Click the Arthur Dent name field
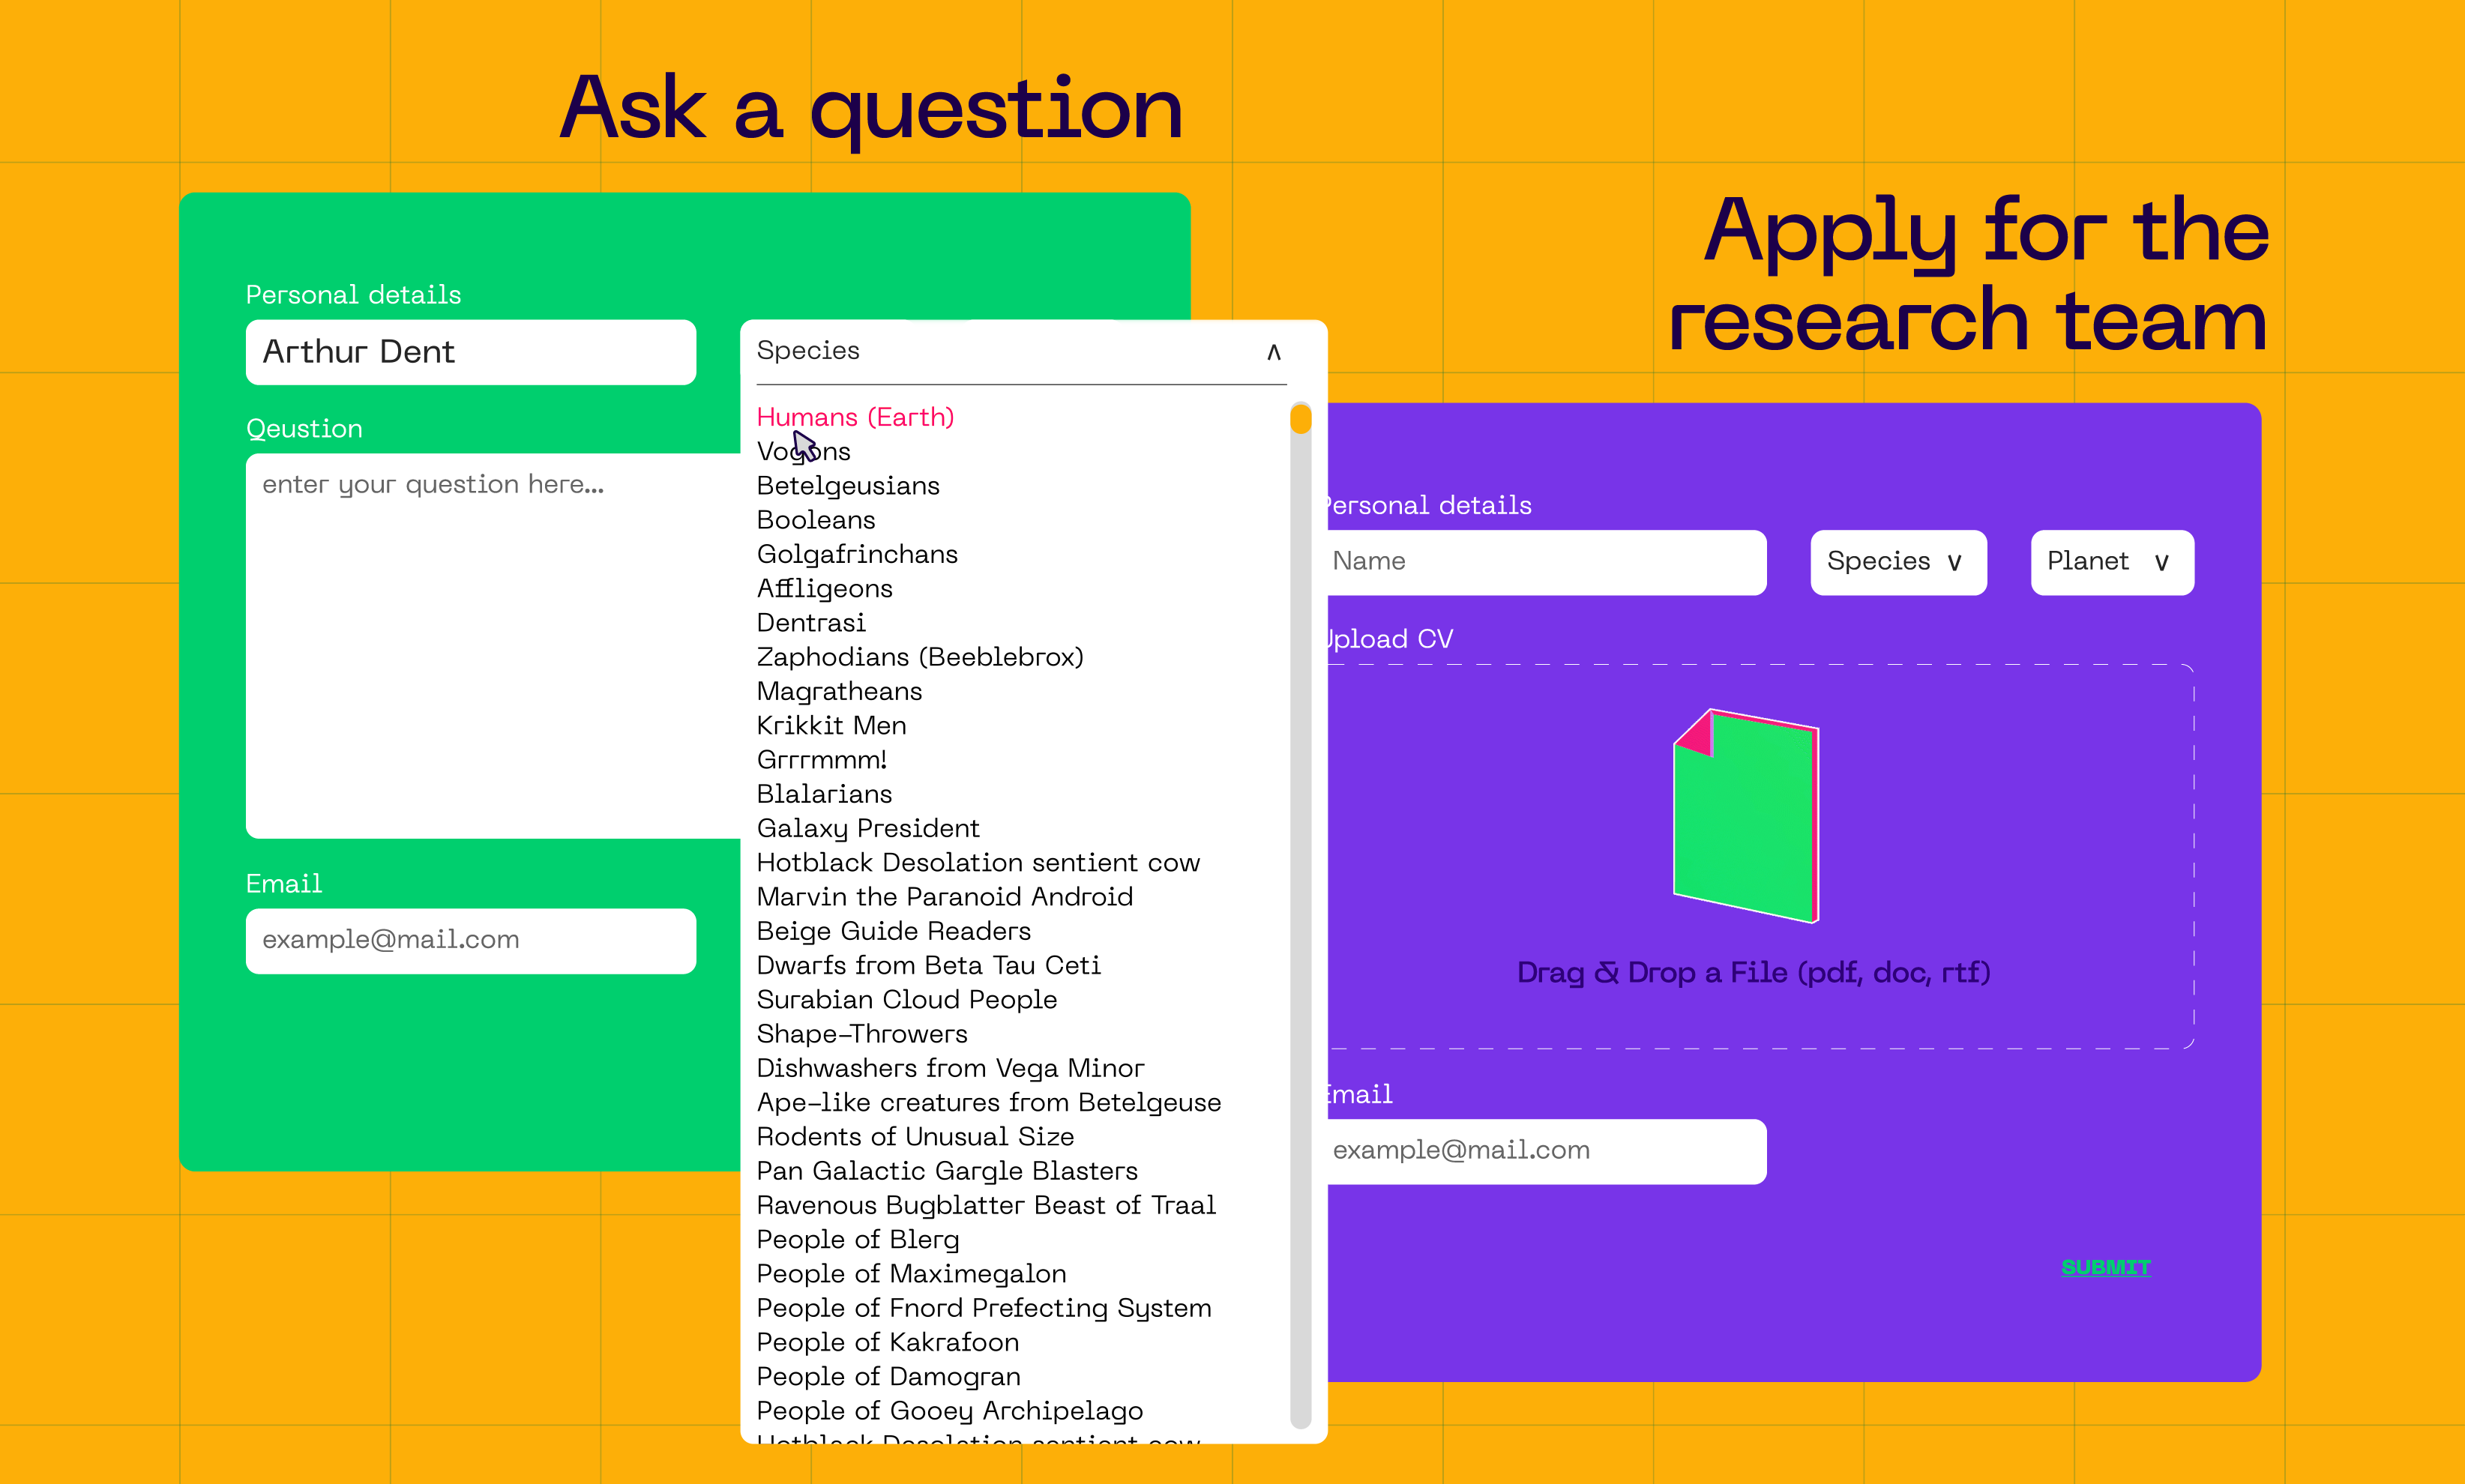The width and height of the screenshot is (2465, 1484). pyautogui.click(x=470, y=352)
